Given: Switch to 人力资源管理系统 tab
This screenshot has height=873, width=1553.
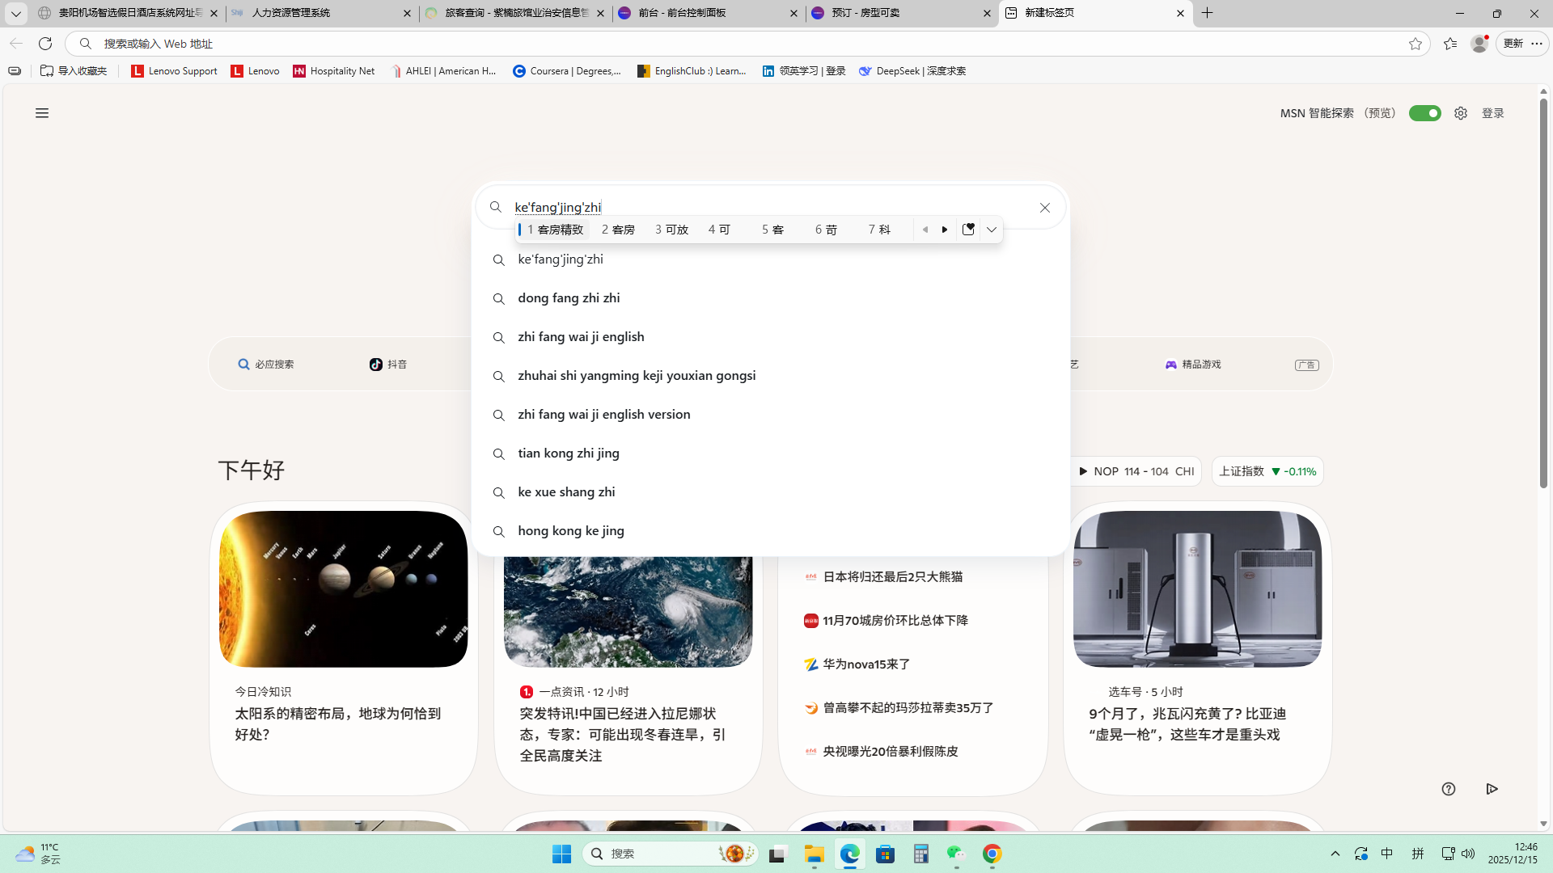Looking at the screenshot, I should coord(291,13).
